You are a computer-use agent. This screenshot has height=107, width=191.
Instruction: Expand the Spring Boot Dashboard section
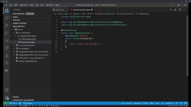coord(31,100)
